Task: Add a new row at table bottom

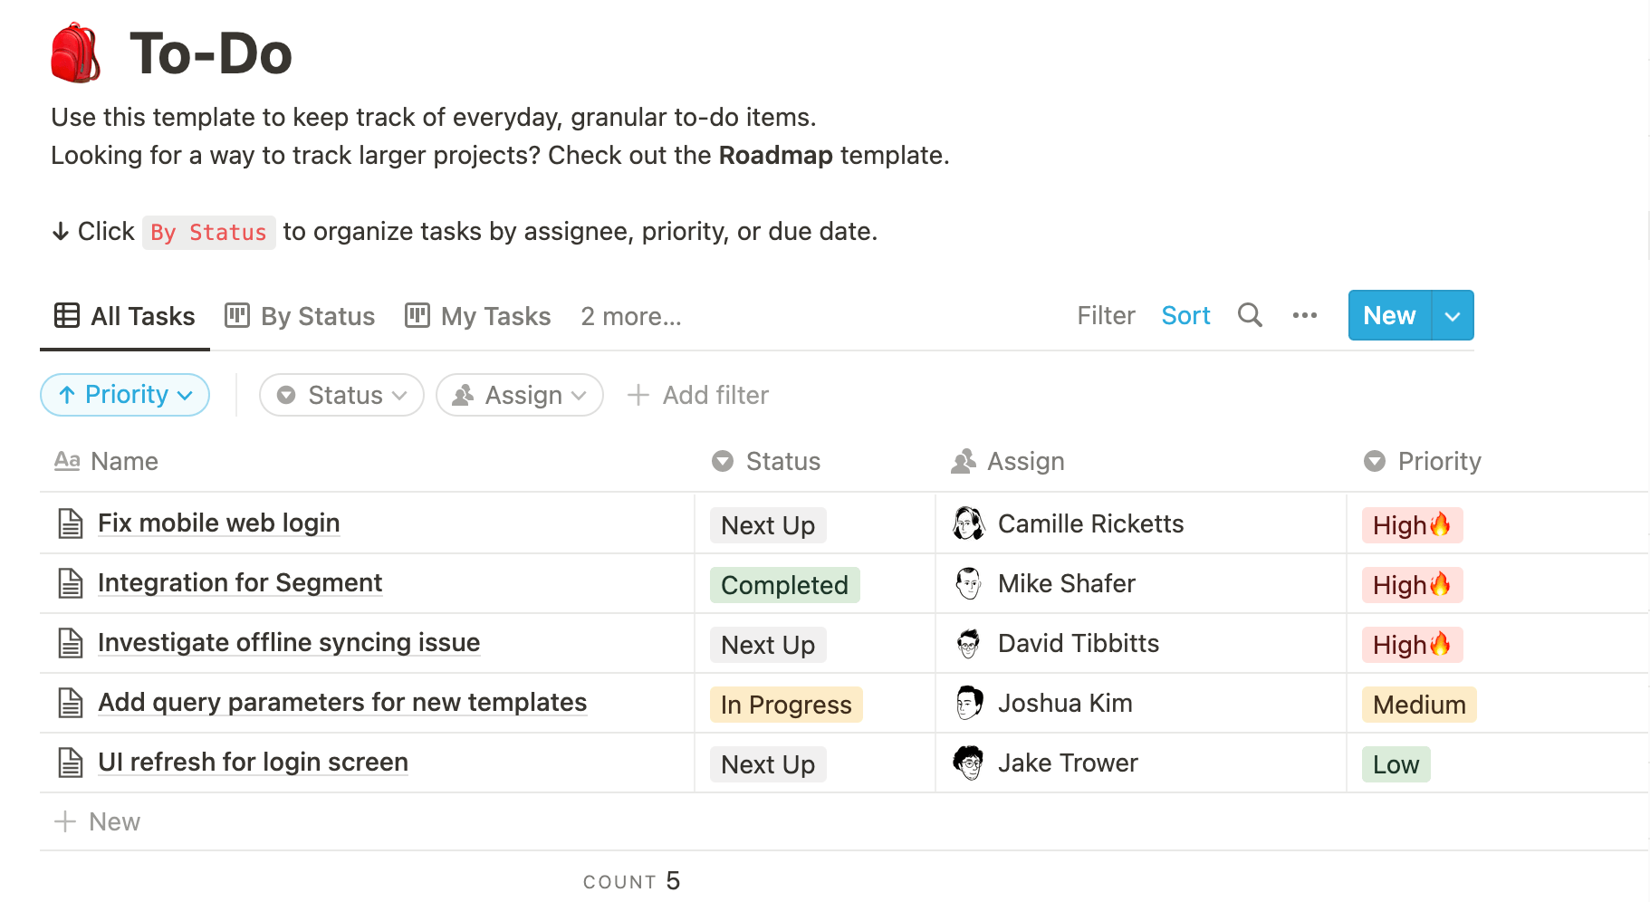Action: [98, 821]
